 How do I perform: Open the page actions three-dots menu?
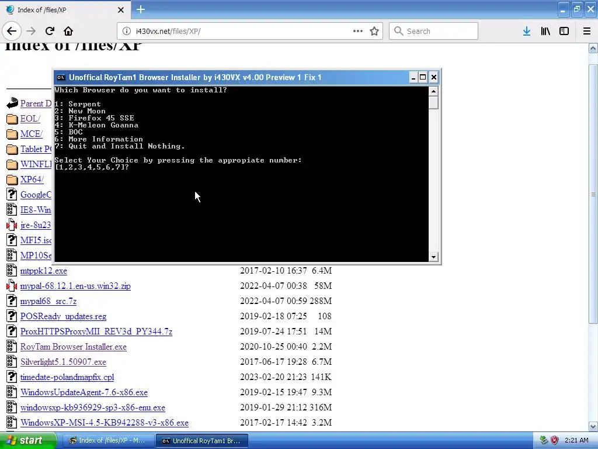click(358, 31)
